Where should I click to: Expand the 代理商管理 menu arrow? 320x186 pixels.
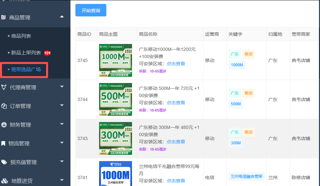(x=62, y=87)
